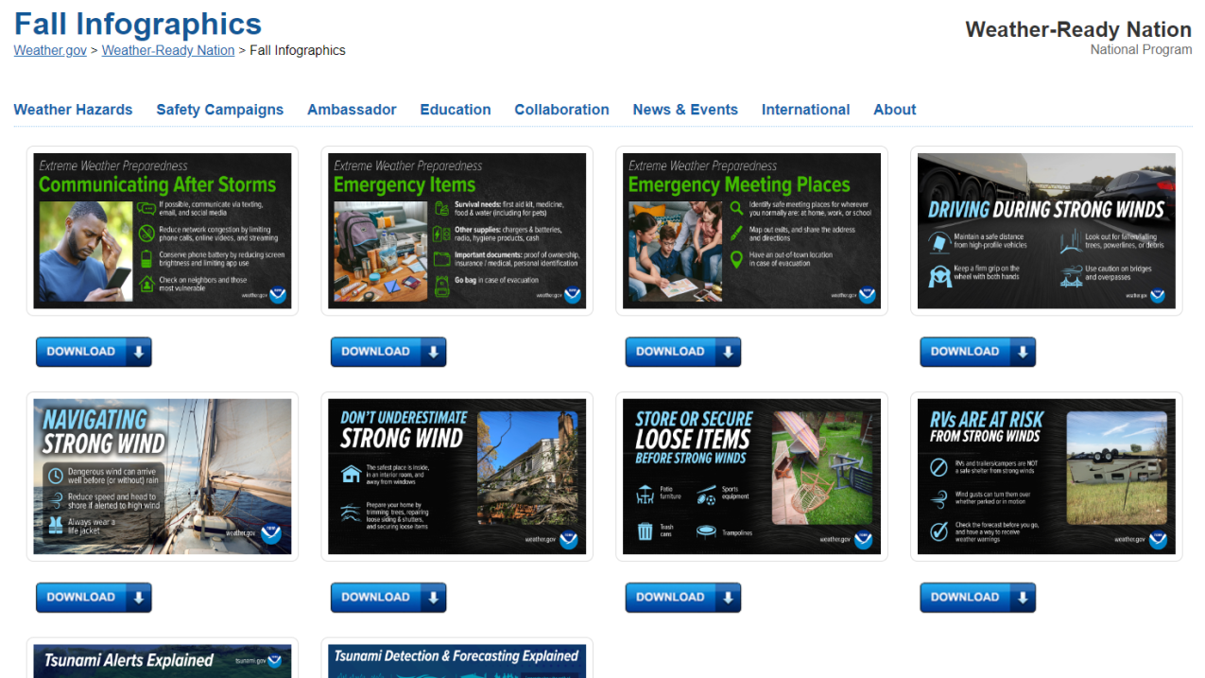Click download arrow icon under RVs Are at Risk
Viewport: 1205px width, 678px height.
(x=1023, y=598)
